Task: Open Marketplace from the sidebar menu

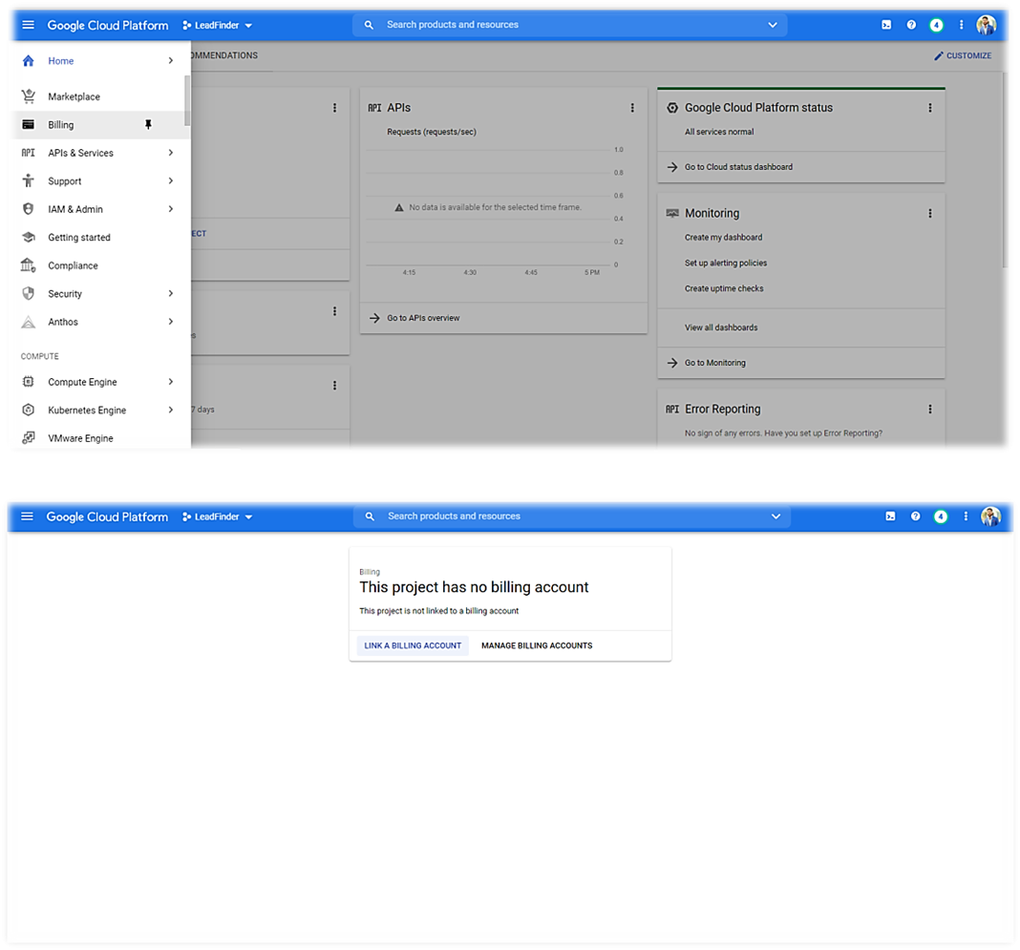Action: [x=74, y=96]
